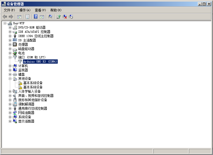The width and height of the screenshot is (213, 155).
Task: Select the second 基本系统设备 entry
Action: click(33, 87)
